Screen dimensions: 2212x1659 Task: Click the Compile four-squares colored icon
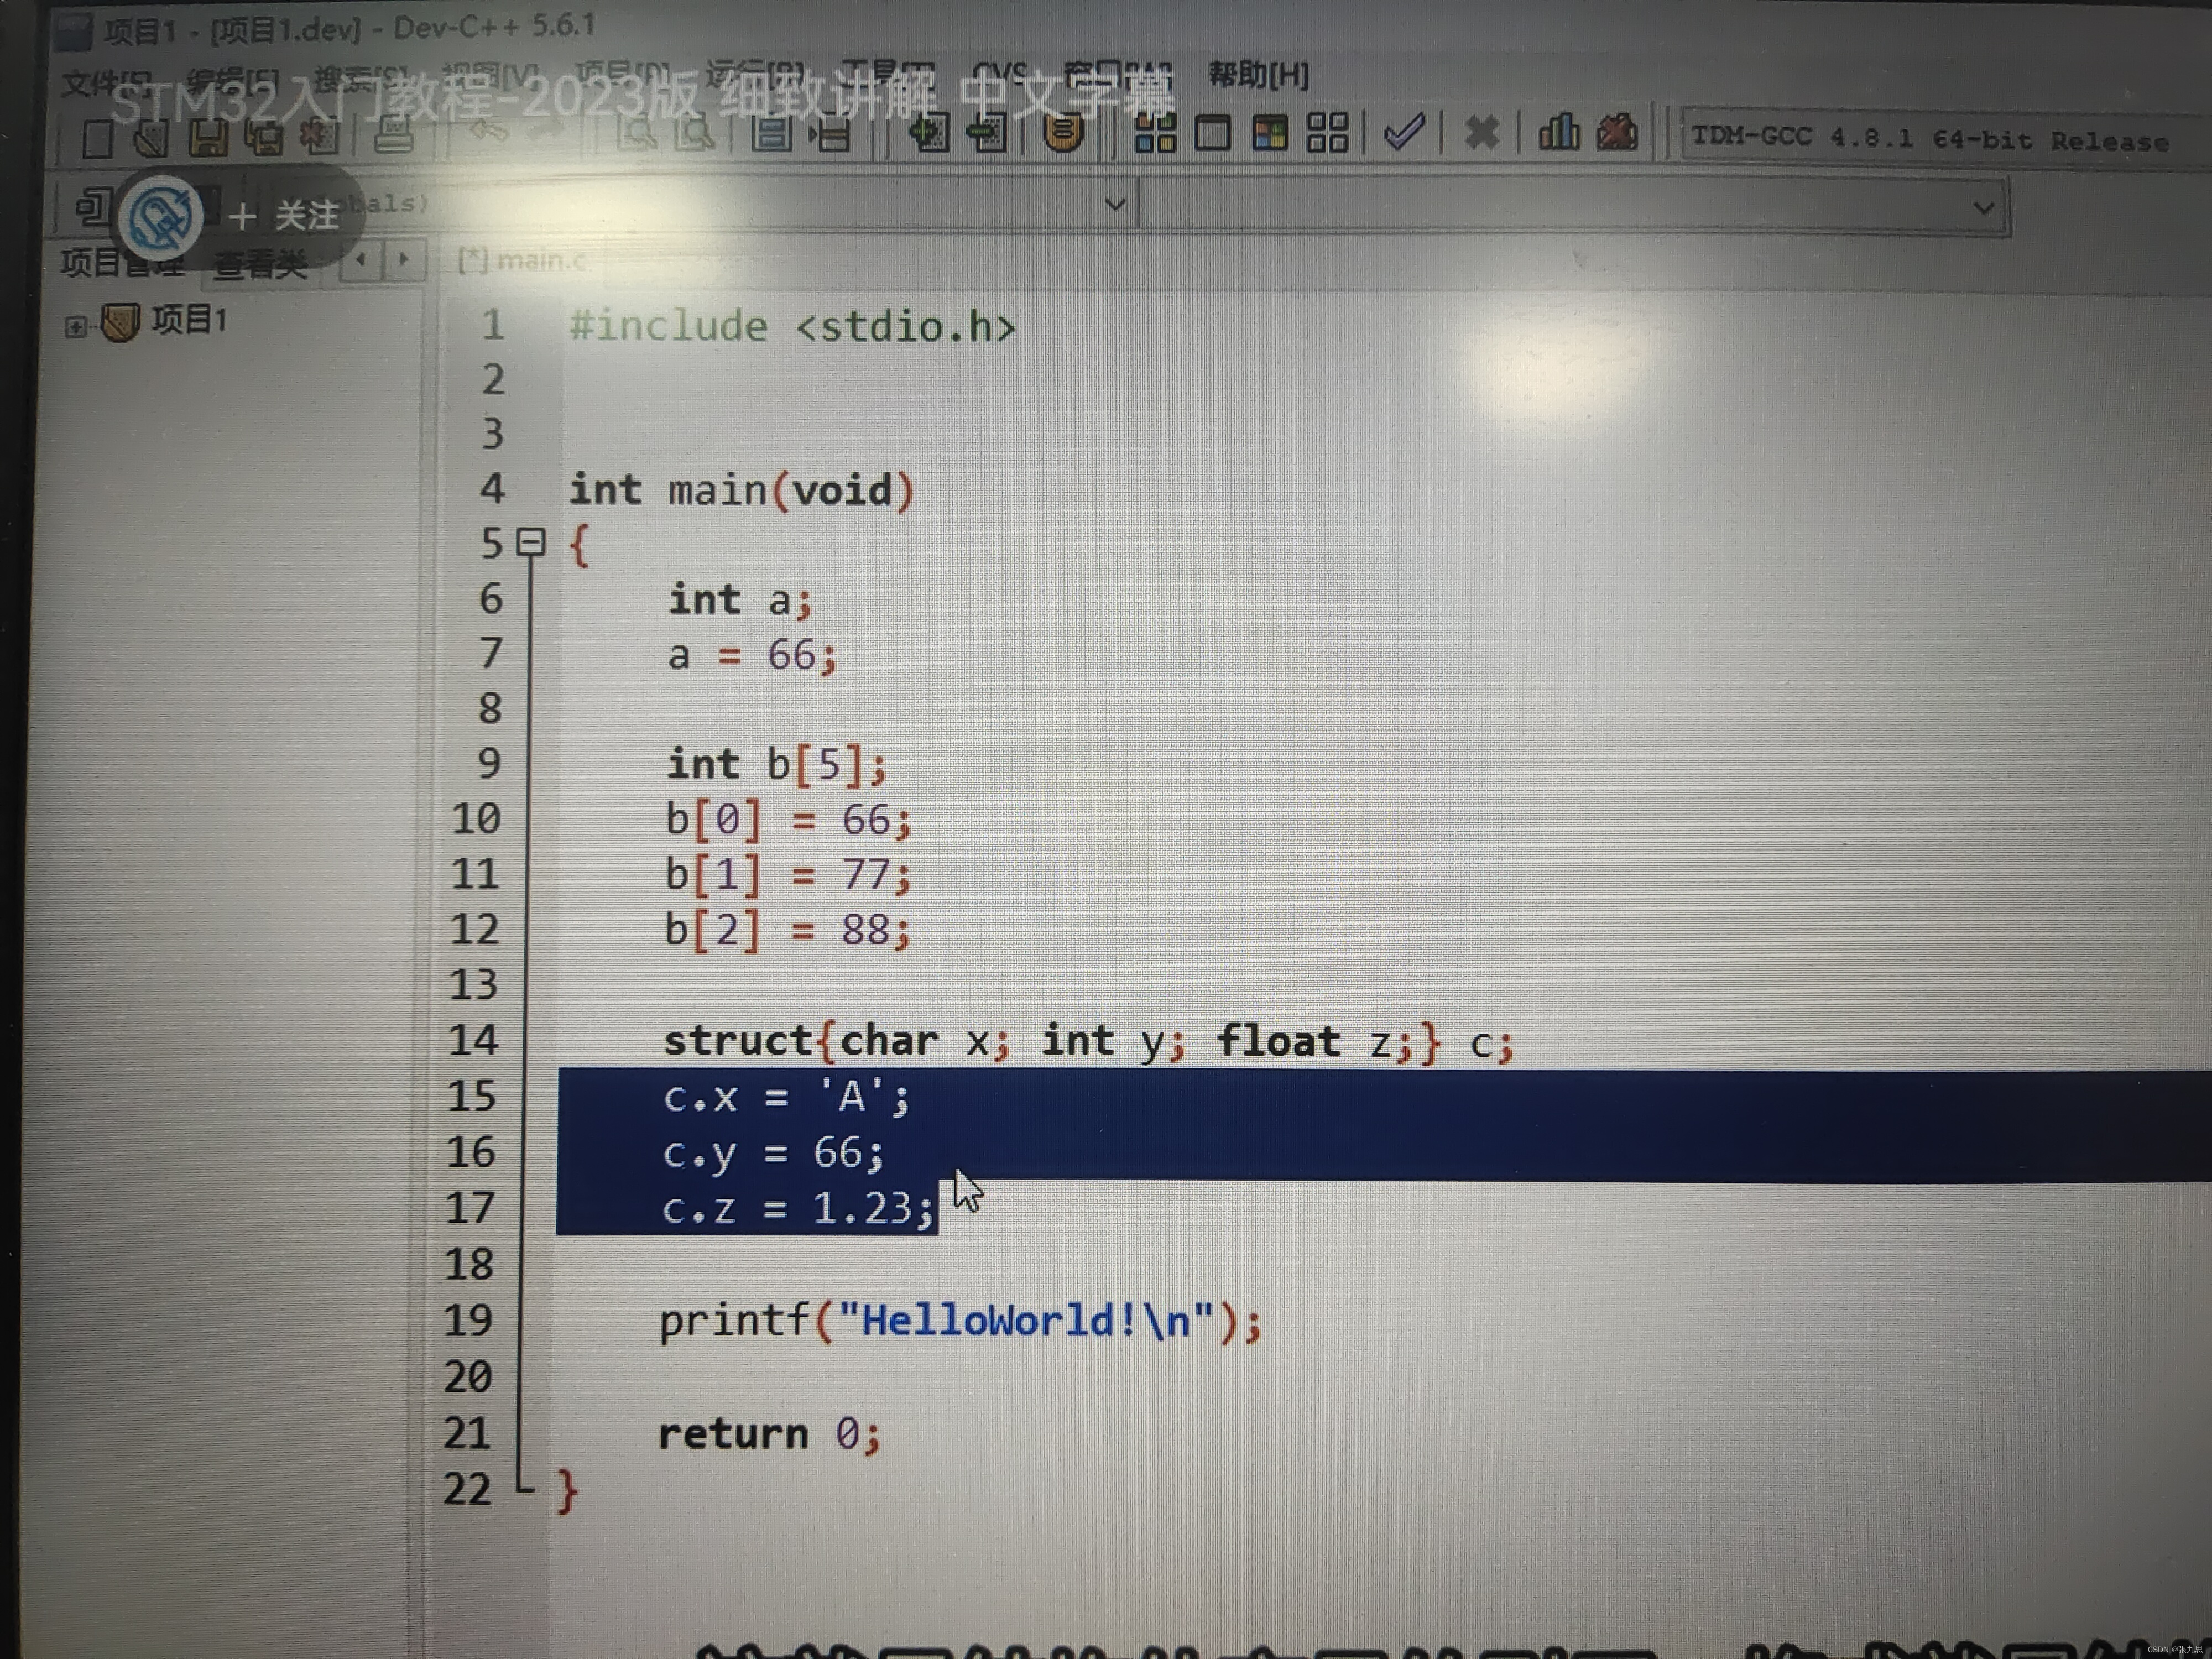click(1155, 133)
